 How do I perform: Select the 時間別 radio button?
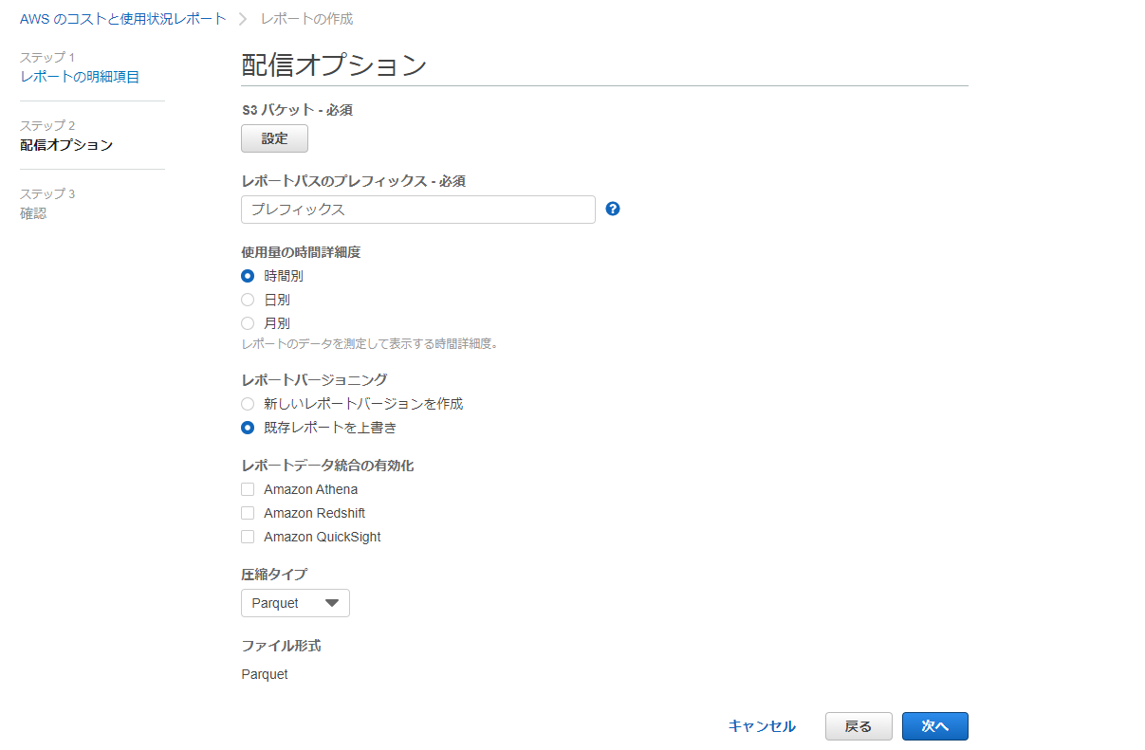(x=248, y=276)
